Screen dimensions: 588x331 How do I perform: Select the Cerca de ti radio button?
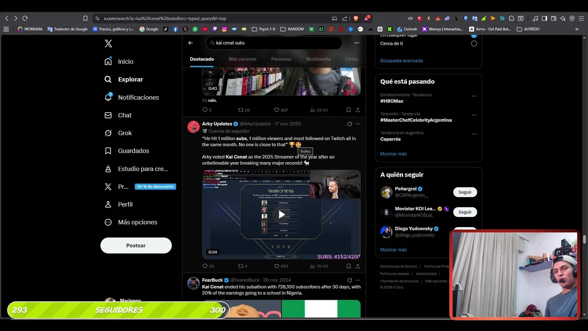pos(474,44)
